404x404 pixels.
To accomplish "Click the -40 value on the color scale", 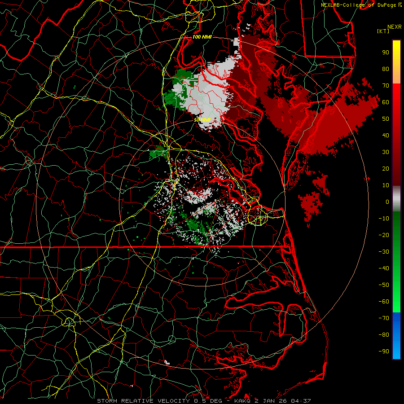I will point(384,268).
